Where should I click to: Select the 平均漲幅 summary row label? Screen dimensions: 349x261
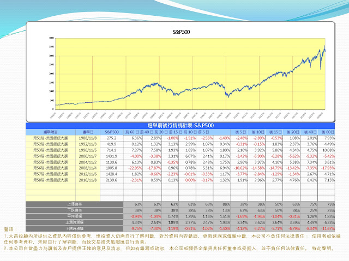(75, 216)
